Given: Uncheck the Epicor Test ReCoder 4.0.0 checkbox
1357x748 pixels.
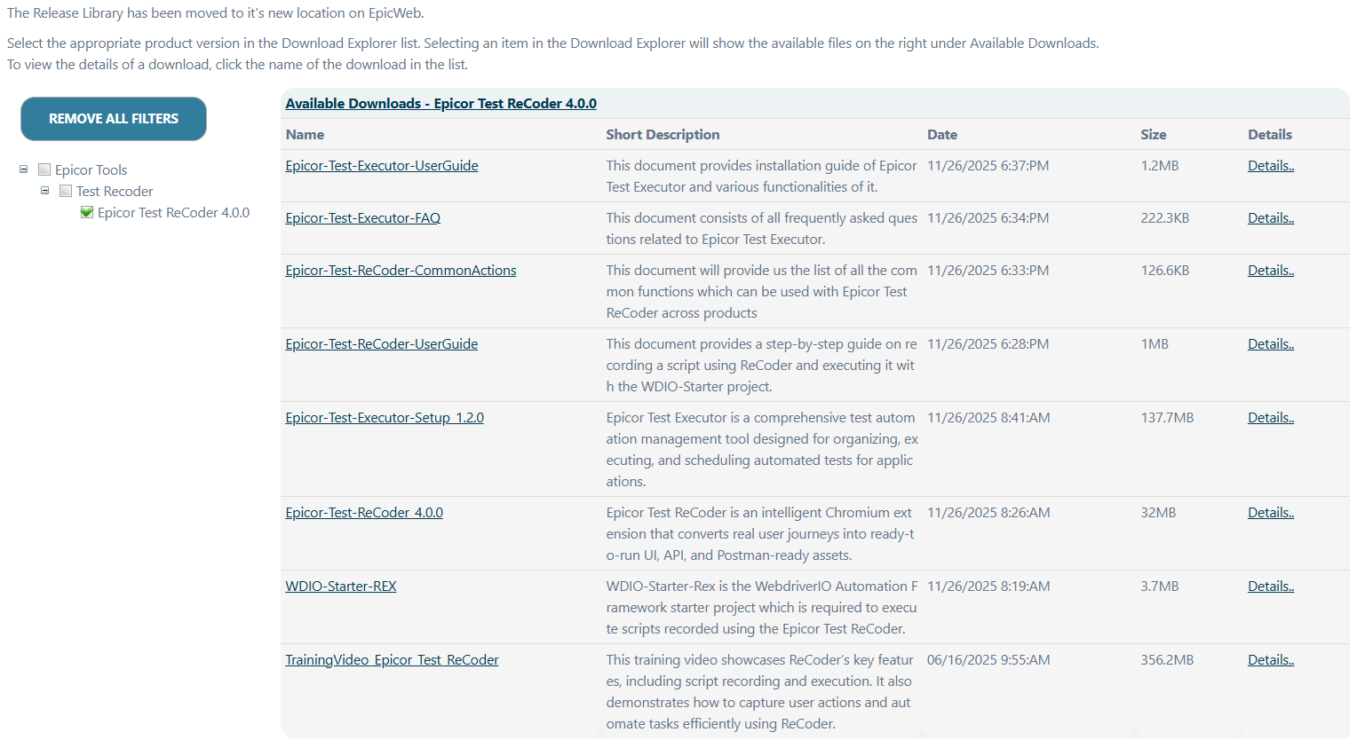Looking at the screenshot, I should click(87, 212).
